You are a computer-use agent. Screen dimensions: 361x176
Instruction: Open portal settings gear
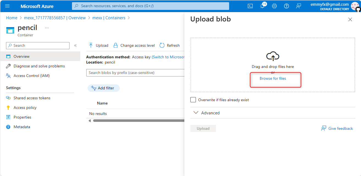click(x=274, y=6)
